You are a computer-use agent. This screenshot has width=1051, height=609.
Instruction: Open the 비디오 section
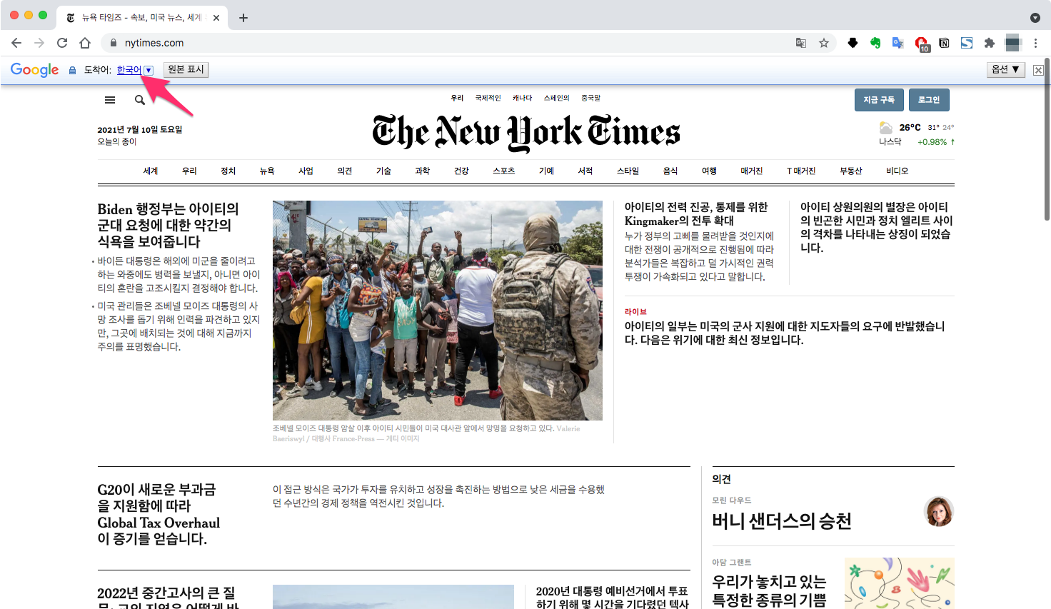(x=897, y=171)
